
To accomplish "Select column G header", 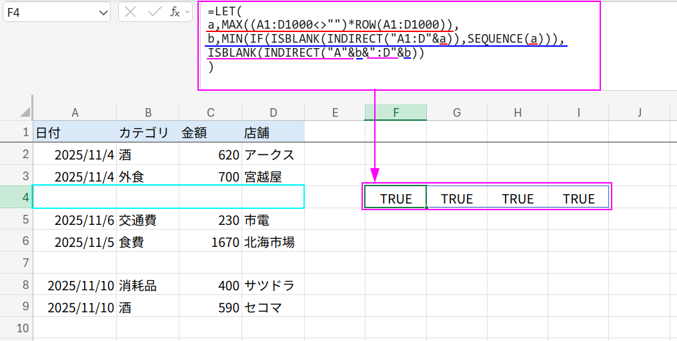I will point(457,112).
